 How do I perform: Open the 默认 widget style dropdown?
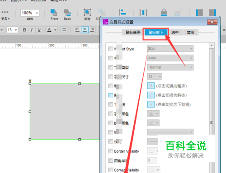point(170,49)
